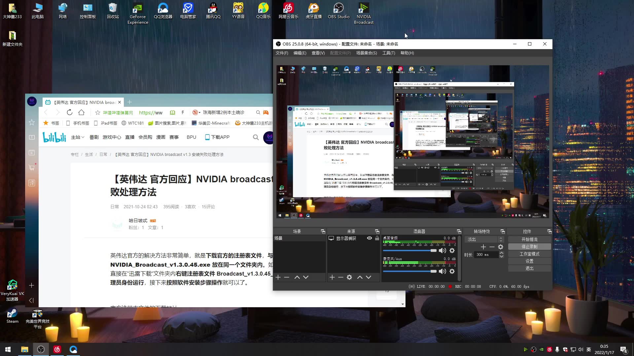Viewport: 634px width, 356px height.
Task: Move source down with arrow icon
Action: (x=369, y=277)
